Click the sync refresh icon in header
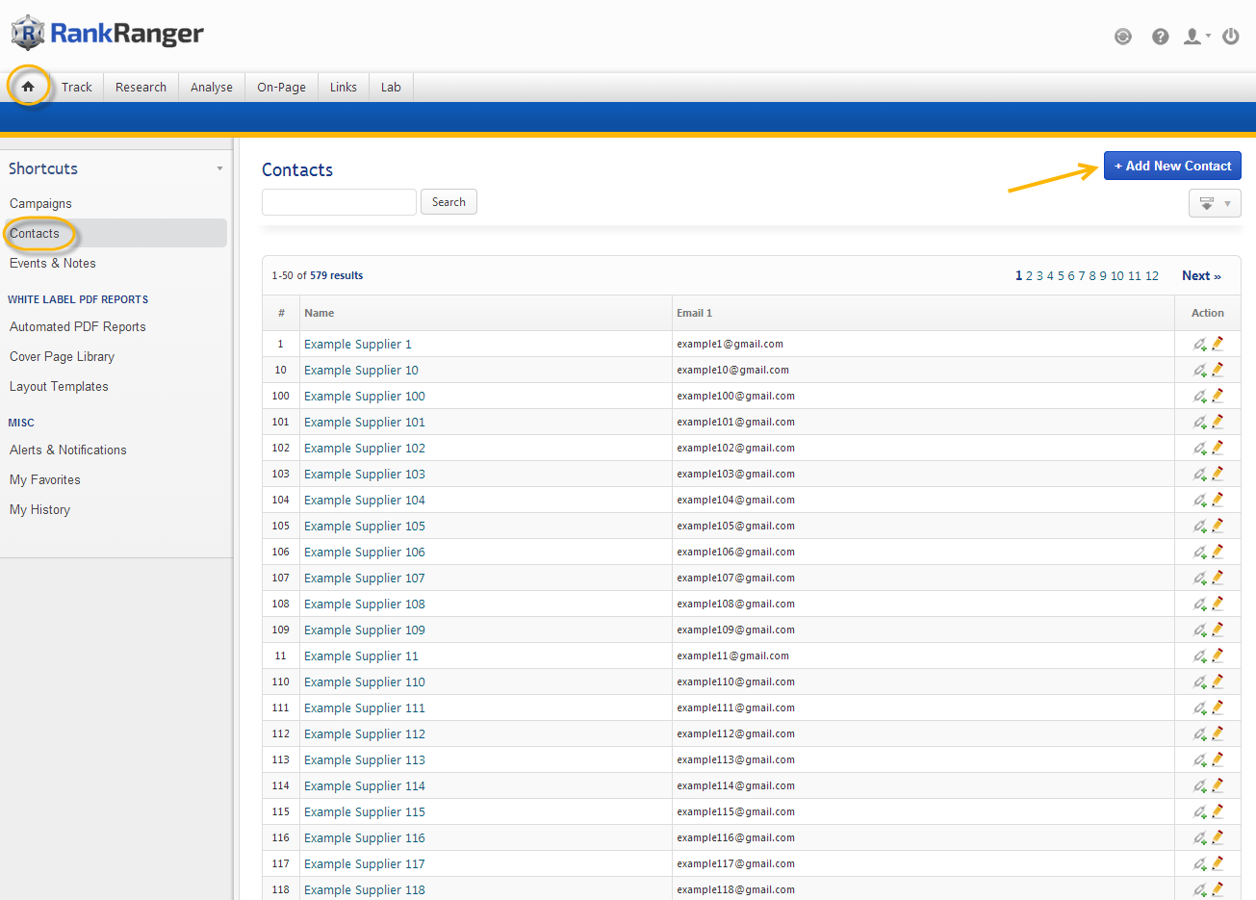This screenshot has width=1256, height=900. point(1122,37)
